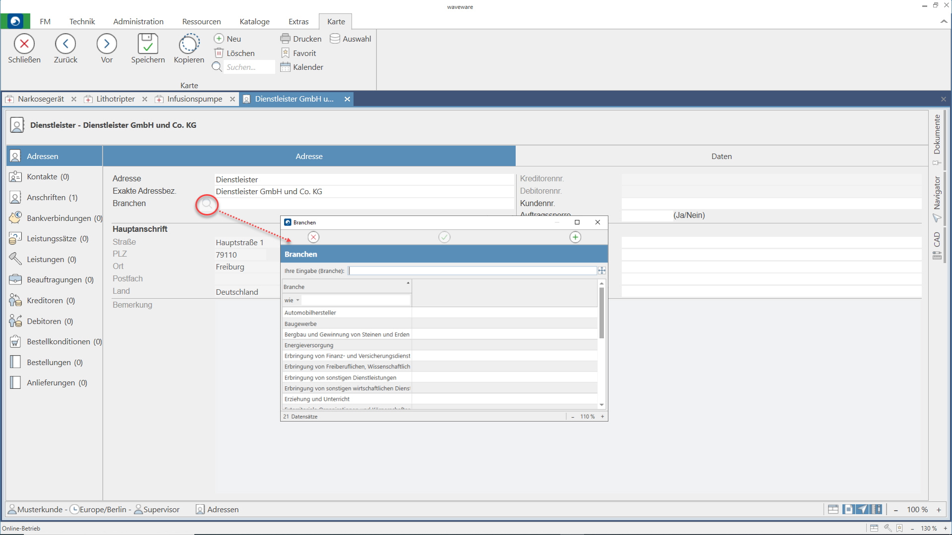This screenshot has width=952, height=535.
Task: Open the Kalender calendar icon
Action: click(x=285, y=67)
